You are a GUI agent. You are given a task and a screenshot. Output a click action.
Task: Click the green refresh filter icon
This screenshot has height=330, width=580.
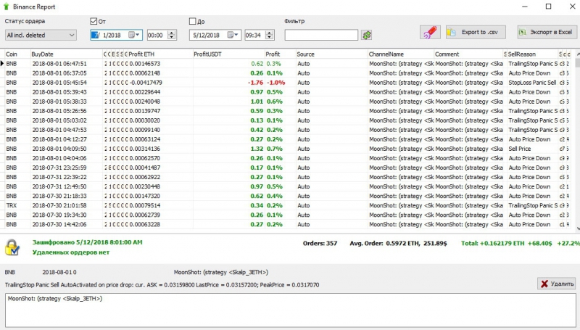point(367,35)
